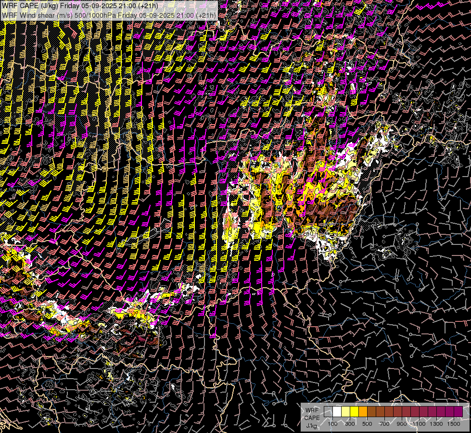
Task: Select the gray first CAPE legend swatch
Action: click(x=328, y=411)
